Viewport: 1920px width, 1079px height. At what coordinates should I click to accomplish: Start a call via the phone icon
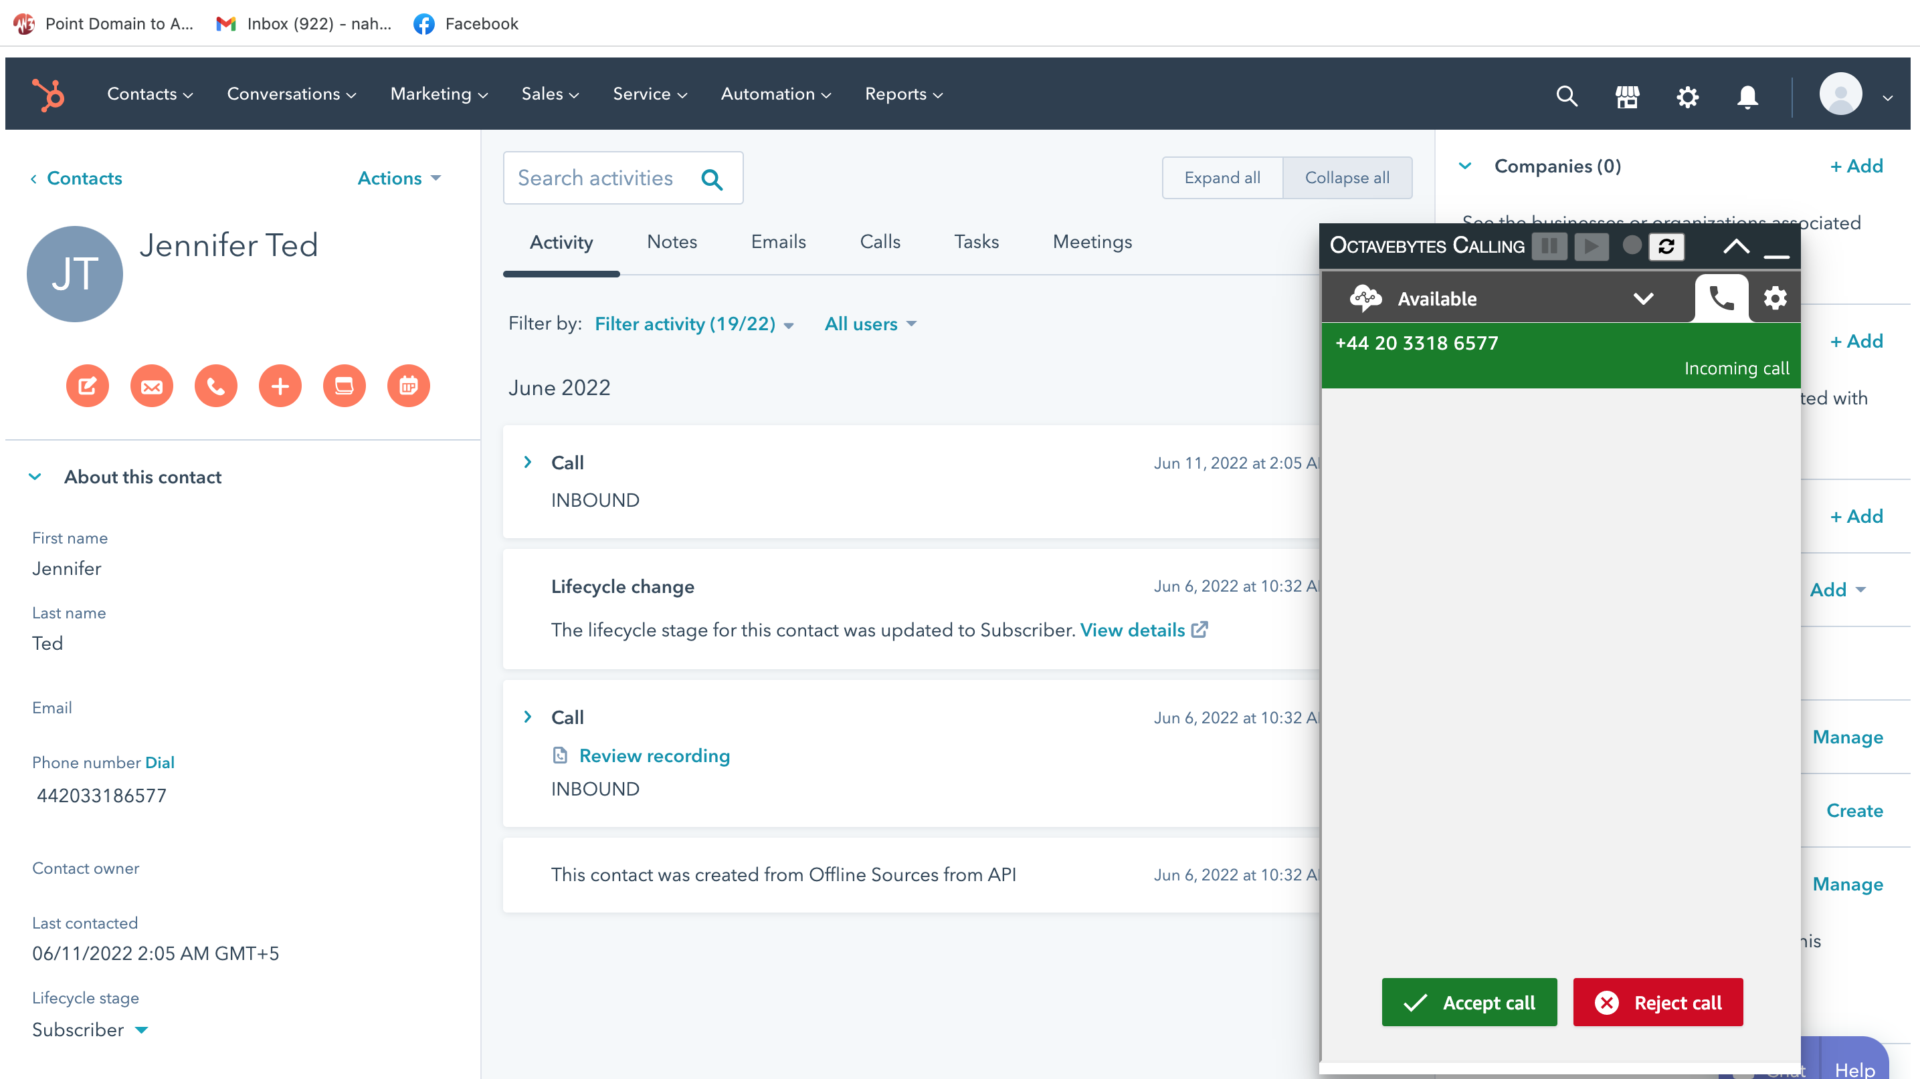tap(215, 386)
